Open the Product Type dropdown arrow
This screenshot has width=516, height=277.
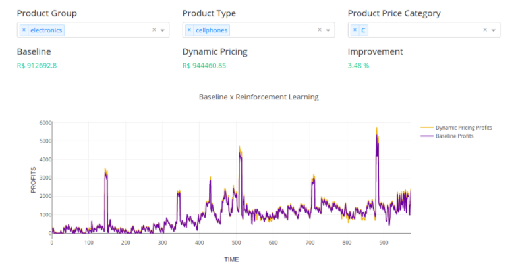[328, 30]
